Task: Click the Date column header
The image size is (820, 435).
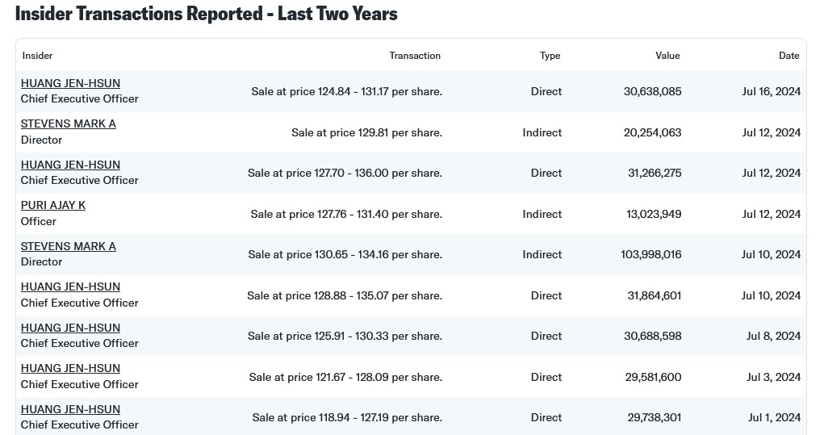Action: pos(789,56)
